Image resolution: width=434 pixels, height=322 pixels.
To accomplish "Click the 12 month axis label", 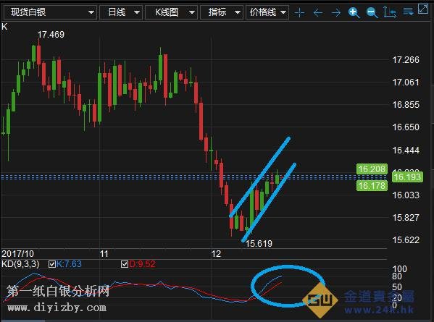I will tap(216, 254).
